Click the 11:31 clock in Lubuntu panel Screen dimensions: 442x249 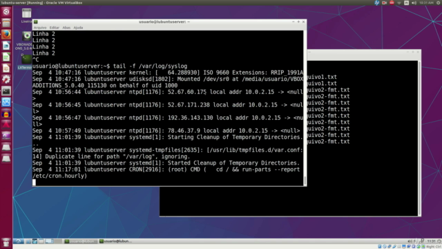tap(431, 241)
